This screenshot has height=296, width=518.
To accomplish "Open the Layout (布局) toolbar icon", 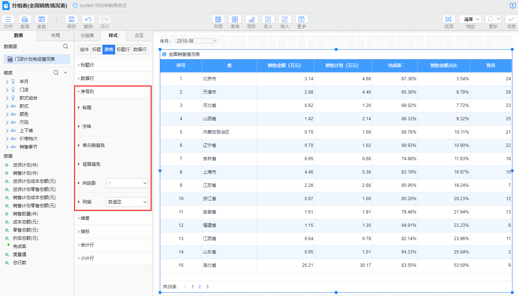I will 218,20.
